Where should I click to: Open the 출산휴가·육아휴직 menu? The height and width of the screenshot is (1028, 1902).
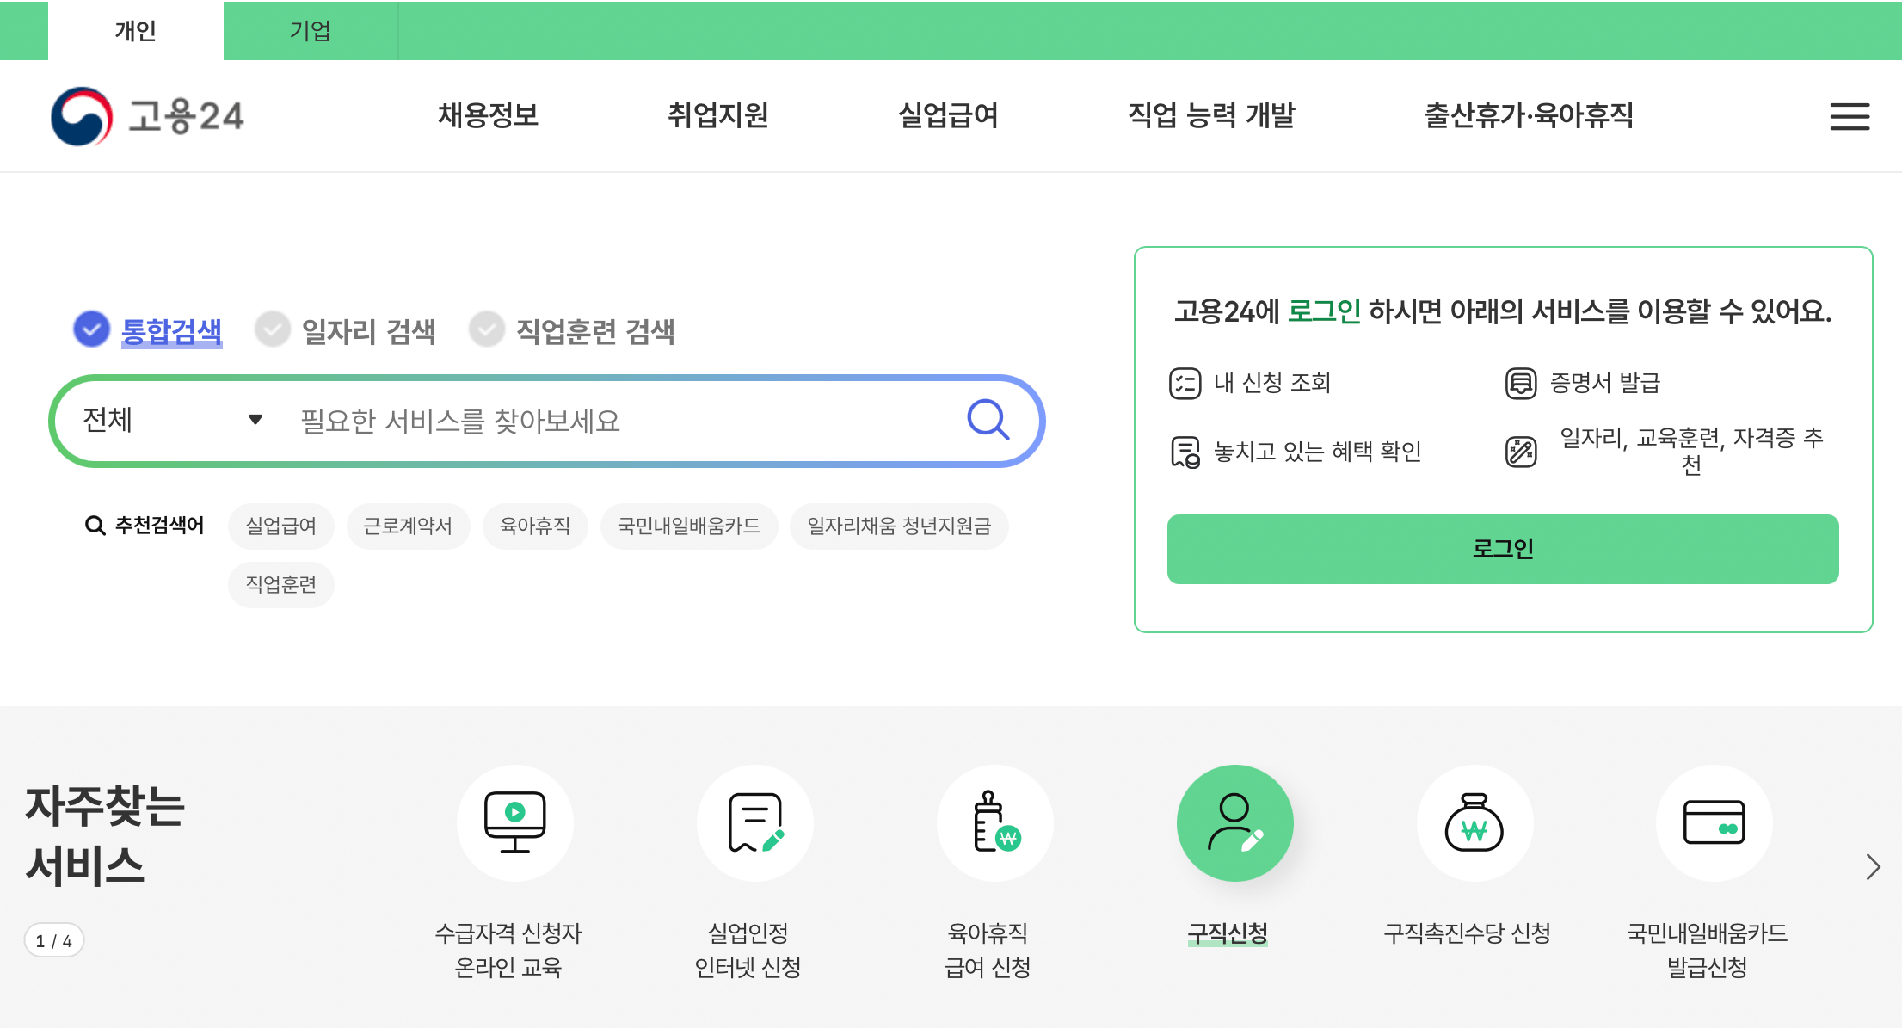pos(1529,116)
